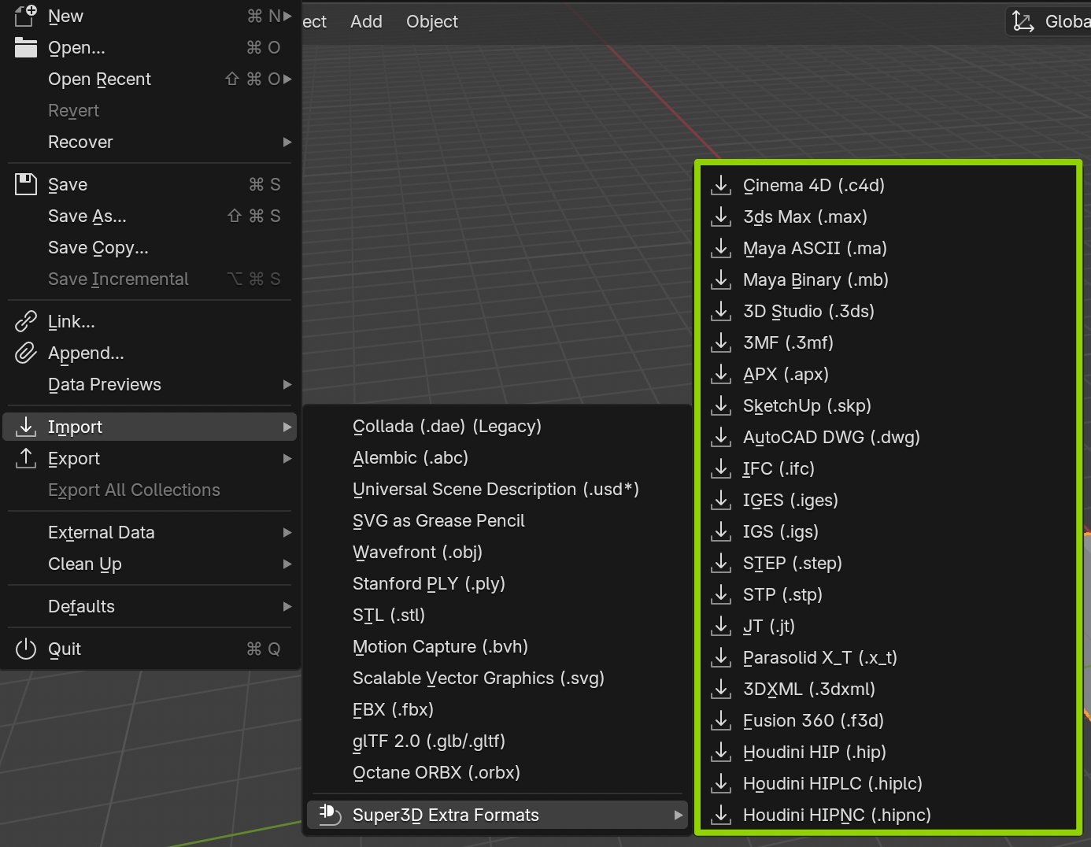This screenshot has height=847, width=1091.
Task: Click the Global transform orientation icon
Action: (x=1023, y=21)
